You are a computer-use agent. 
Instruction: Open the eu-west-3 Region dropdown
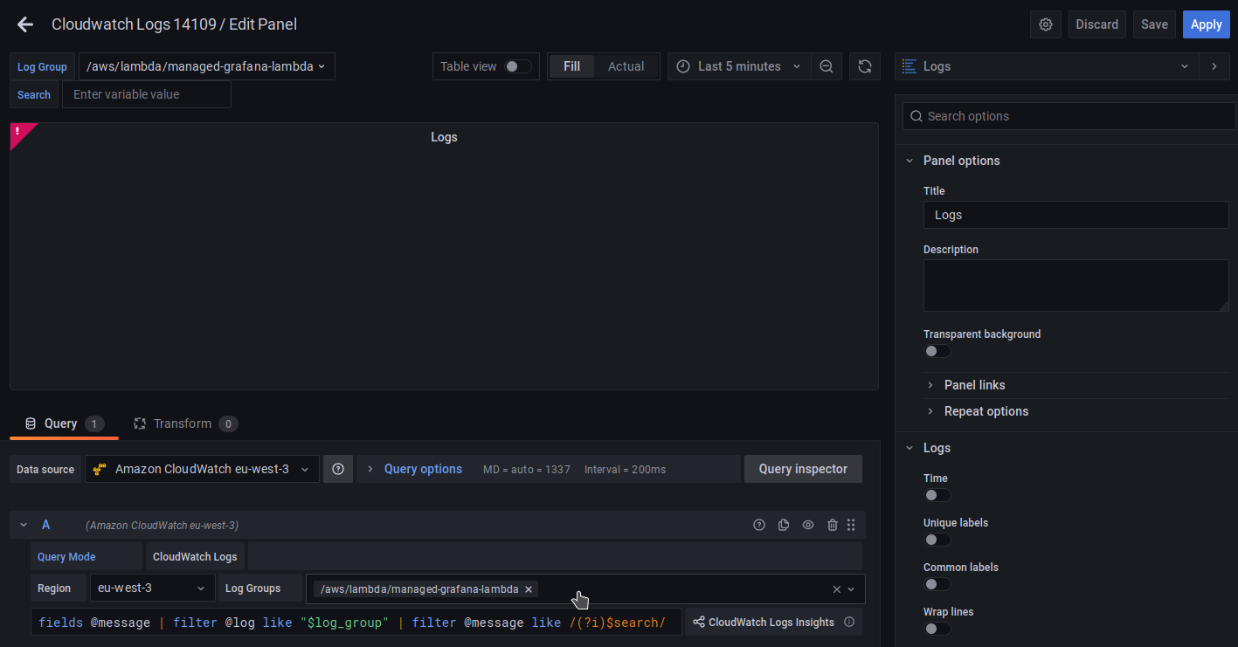click(153, 588)
